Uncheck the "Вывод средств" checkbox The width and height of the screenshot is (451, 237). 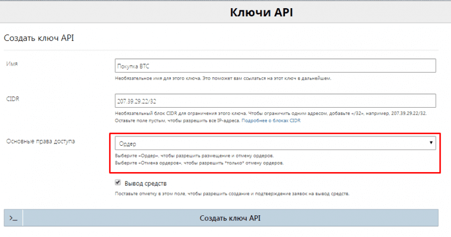pyautogui.click(x=118, y=183)
